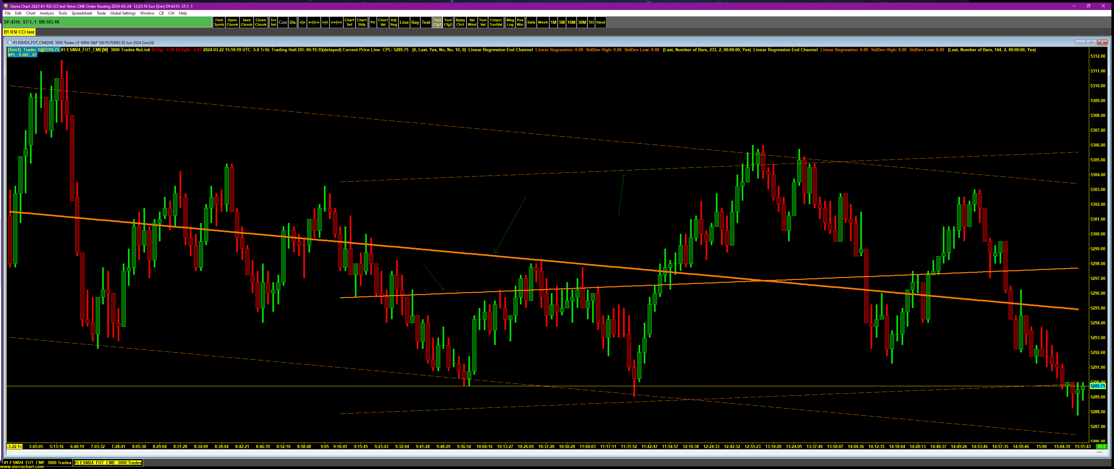
Task: Expand the Trade menu dropdown
Action: pyautogui.click(x=101, y=14)
